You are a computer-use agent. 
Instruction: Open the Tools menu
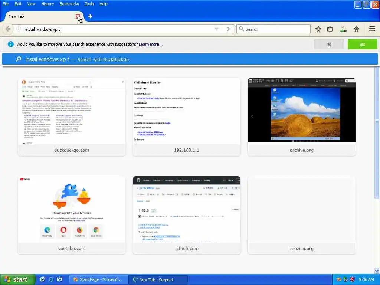[x=89, y=4]
